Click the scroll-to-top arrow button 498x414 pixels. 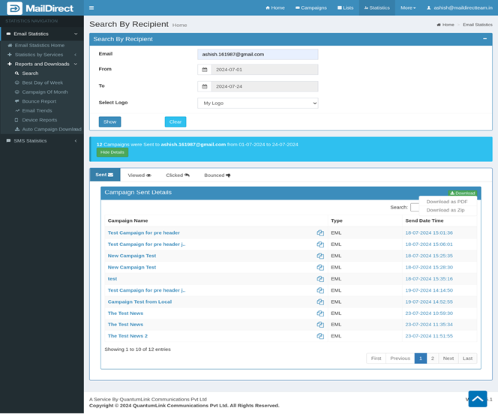tap(477, 398)
